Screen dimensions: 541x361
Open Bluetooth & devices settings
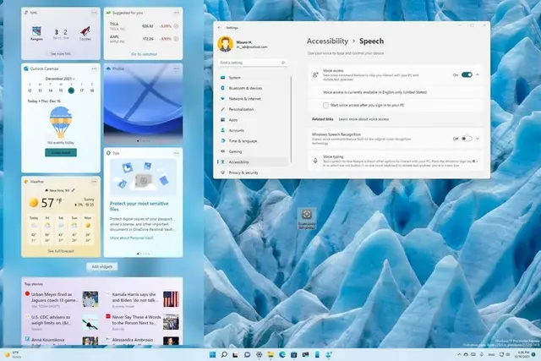[254, 89]
